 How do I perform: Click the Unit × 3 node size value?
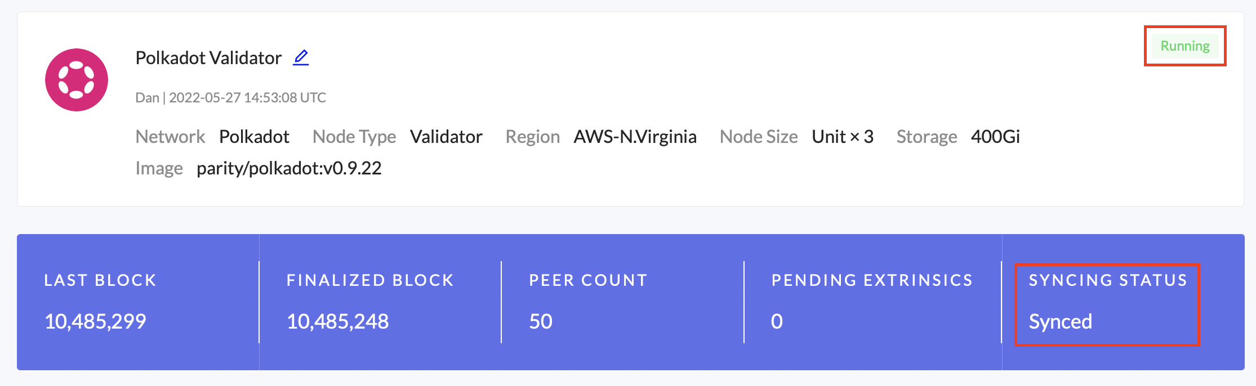[842, 137]
